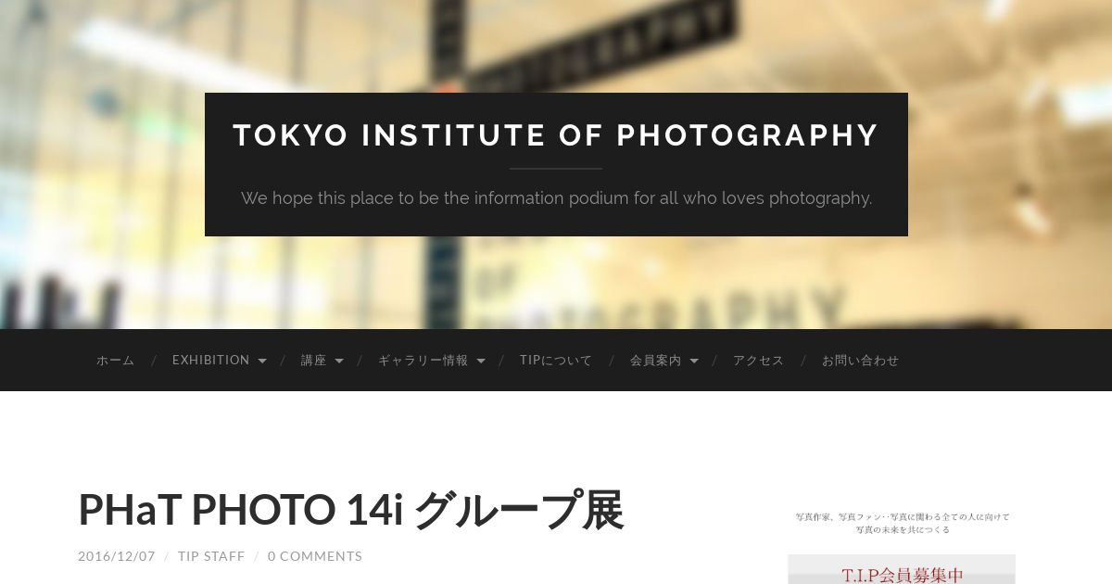The width and height of the screenshot is (1112, 584).
Task: Expand the ギャラリー情報 dropdown arrow
Action: click(481, 362)
